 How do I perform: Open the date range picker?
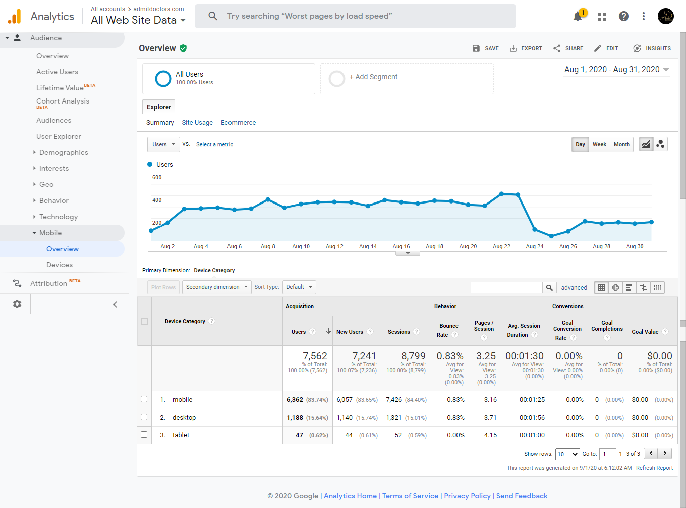617,70
